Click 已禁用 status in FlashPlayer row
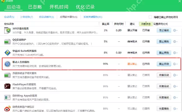This screenshot has height=112, width=182. click(x=146, y=86)
